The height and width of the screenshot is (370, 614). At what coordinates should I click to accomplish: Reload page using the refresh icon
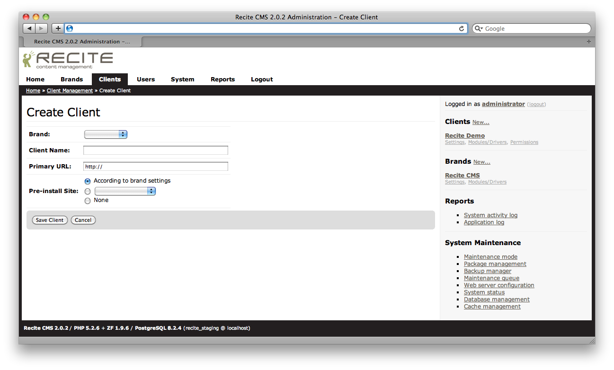coord(462,28)
